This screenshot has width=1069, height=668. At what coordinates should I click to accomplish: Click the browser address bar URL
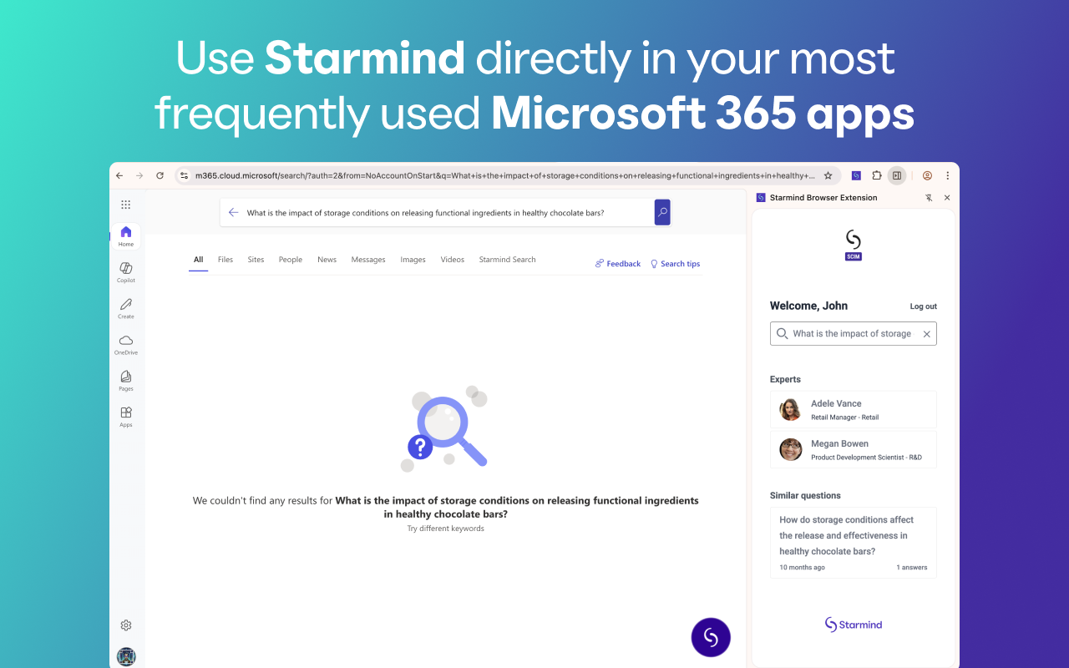pyautogui.click(x=504, y=175)
